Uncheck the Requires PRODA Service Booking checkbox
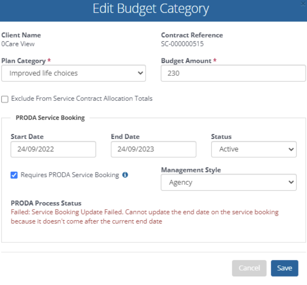Screen dimensions: 307x285 (14, 175)
